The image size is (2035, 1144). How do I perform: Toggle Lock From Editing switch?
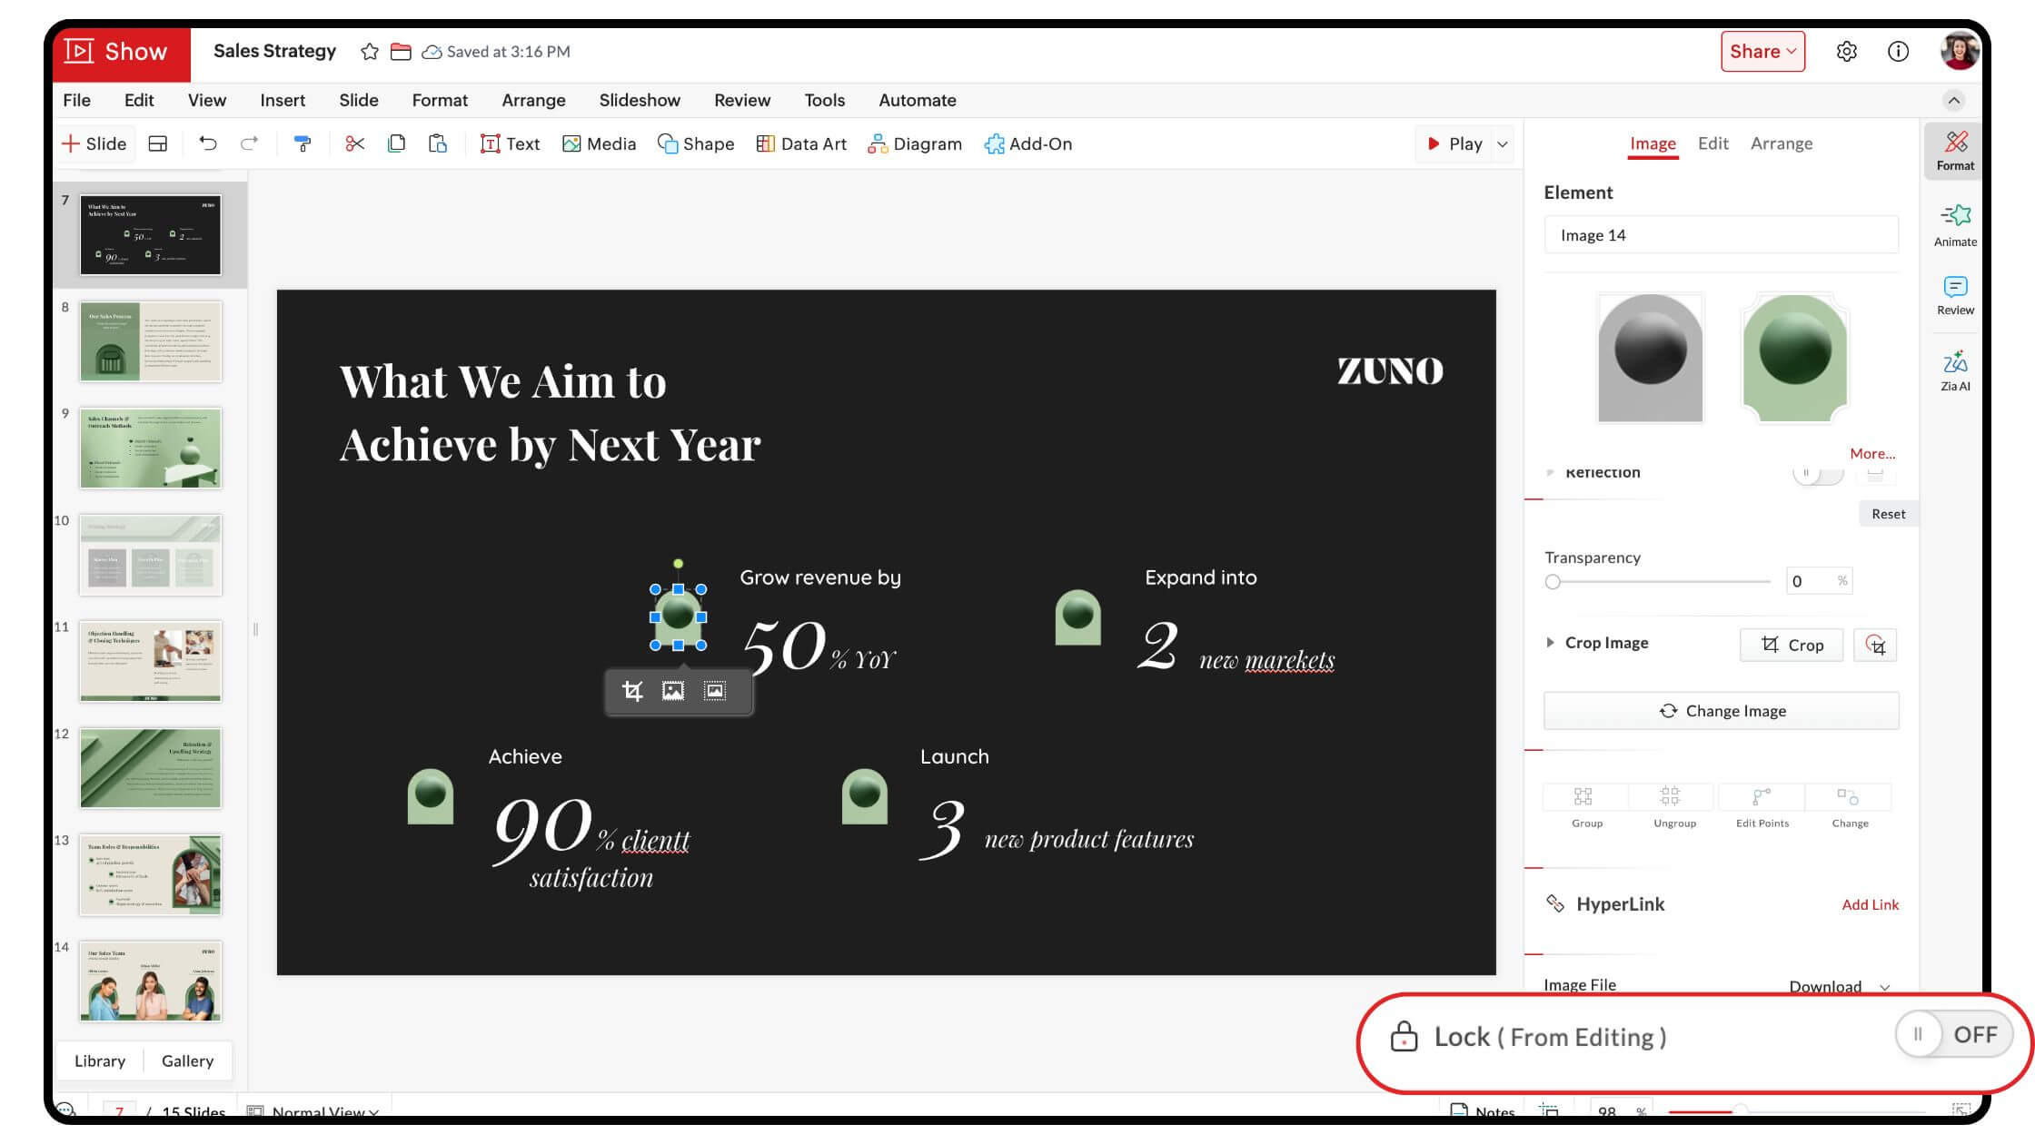(x=1952, y=1034)
